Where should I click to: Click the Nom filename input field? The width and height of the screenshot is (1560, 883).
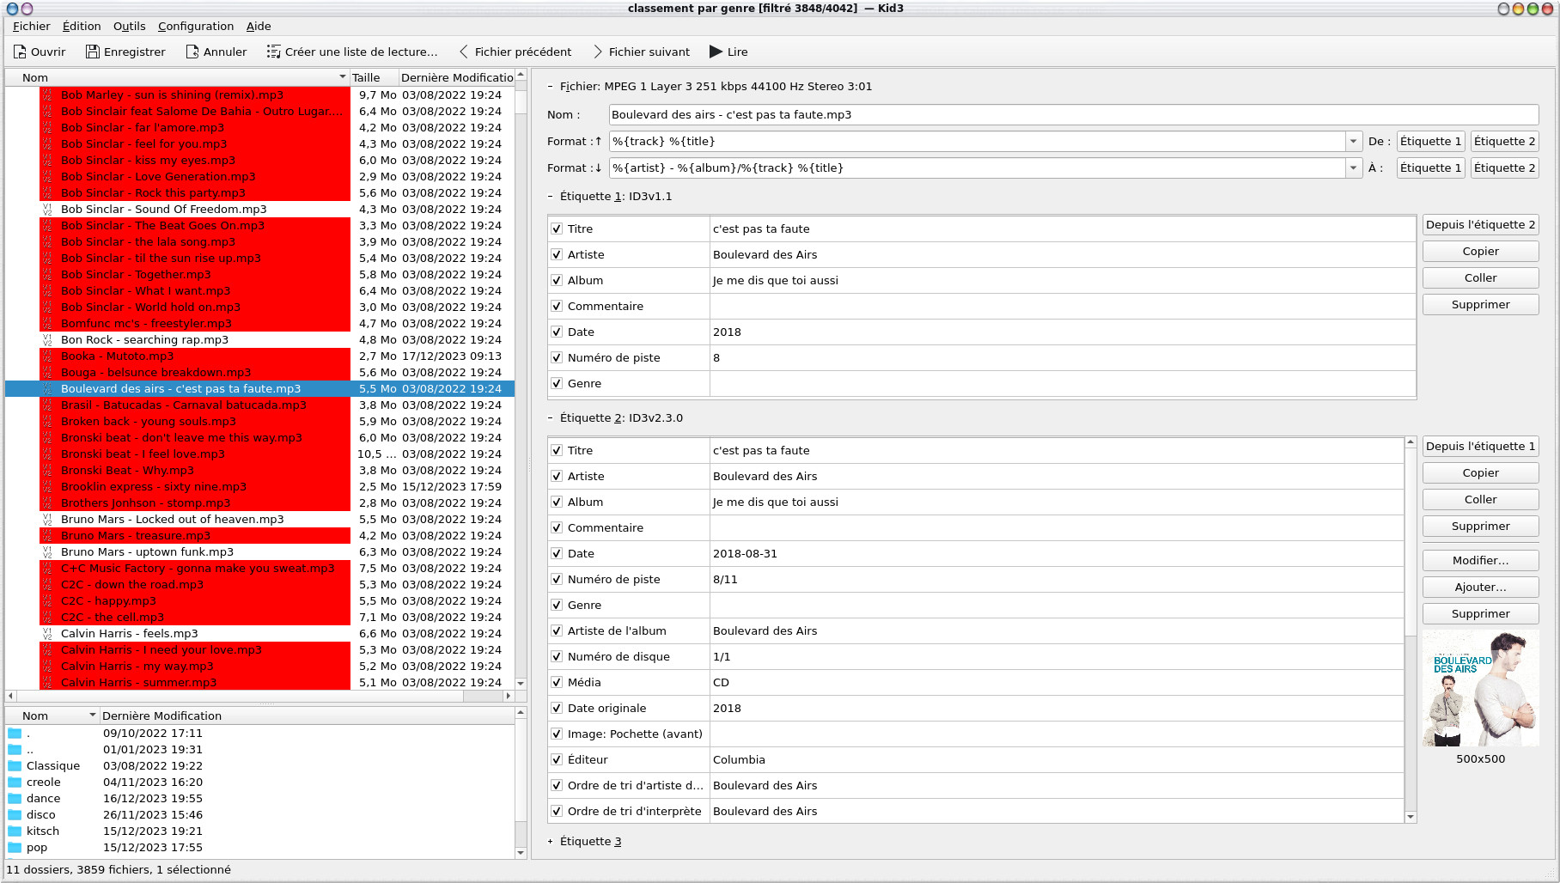pos(1073,114)
